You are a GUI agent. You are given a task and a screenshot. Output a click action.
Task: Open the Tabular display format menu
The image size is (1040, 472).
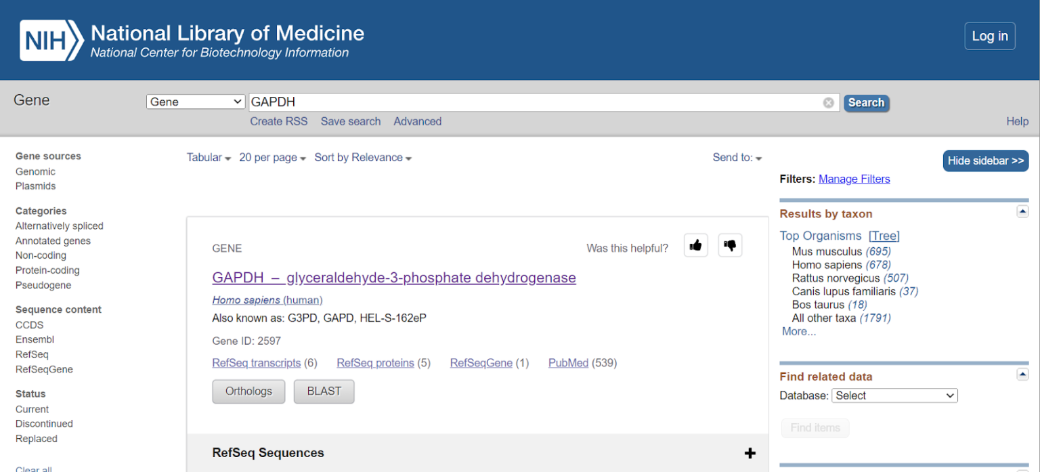(x=209, y=158)
